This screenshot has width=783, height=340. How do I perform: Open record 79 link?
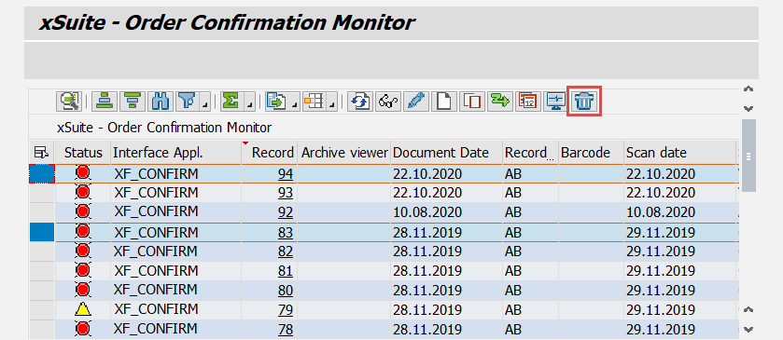[x=286, y=310]
